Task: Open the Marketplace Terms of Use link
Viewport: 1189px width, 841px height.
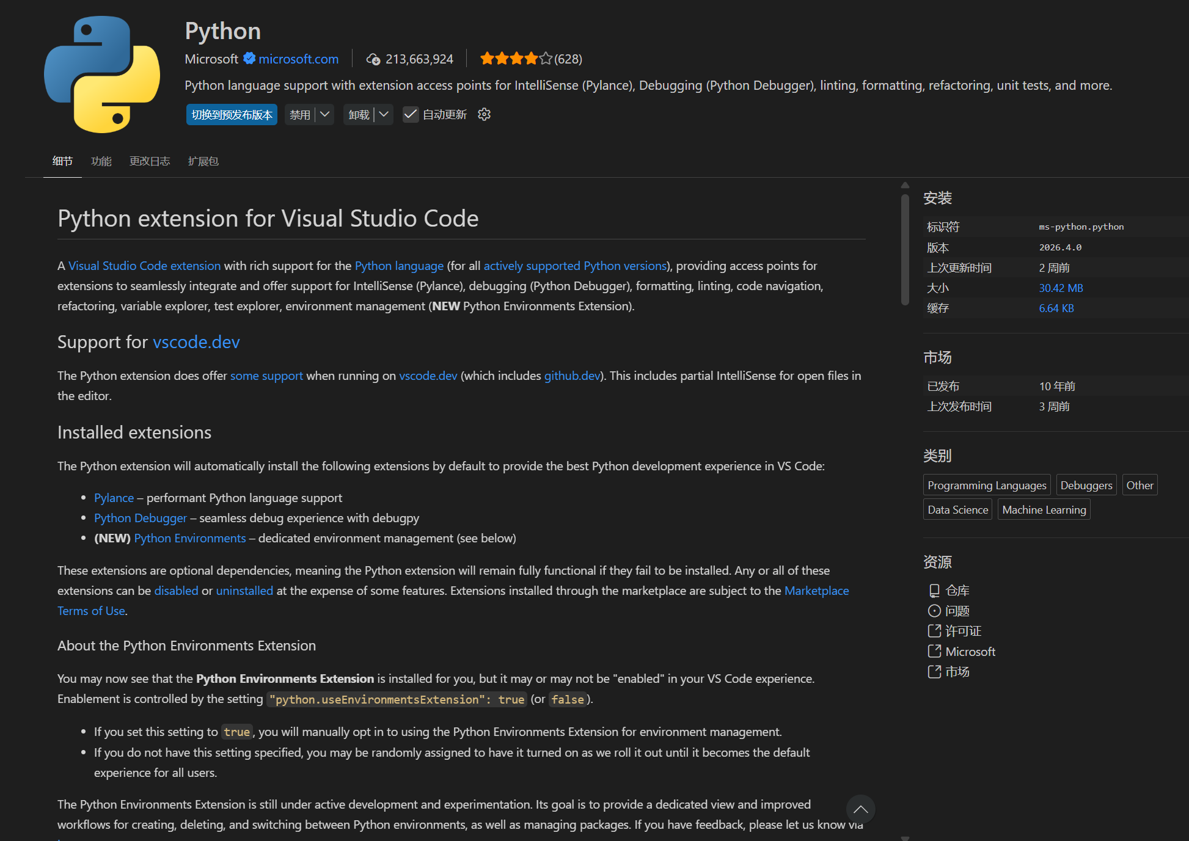Action: tap(816, 591)
